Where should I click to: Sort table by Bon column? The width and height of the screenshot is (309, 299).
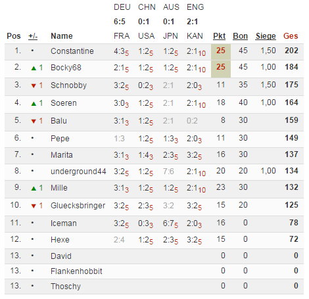pos(240,36)
